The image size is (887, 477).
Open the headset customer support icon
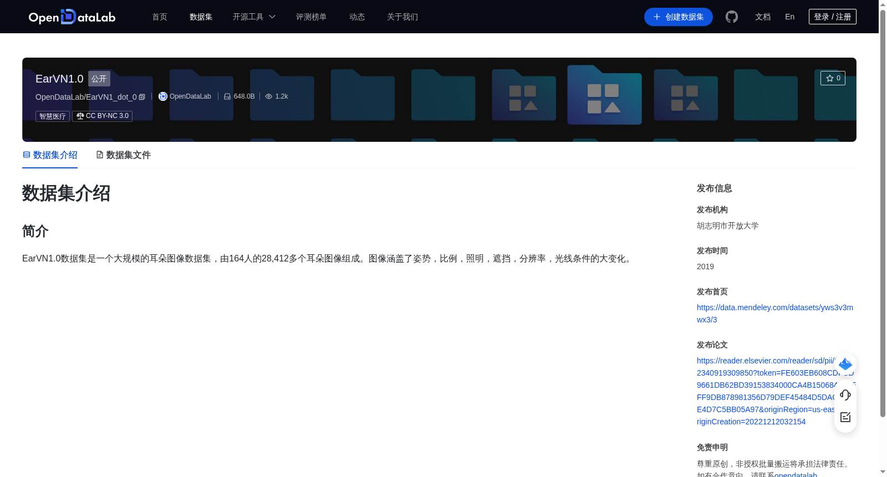click(845, 395)
